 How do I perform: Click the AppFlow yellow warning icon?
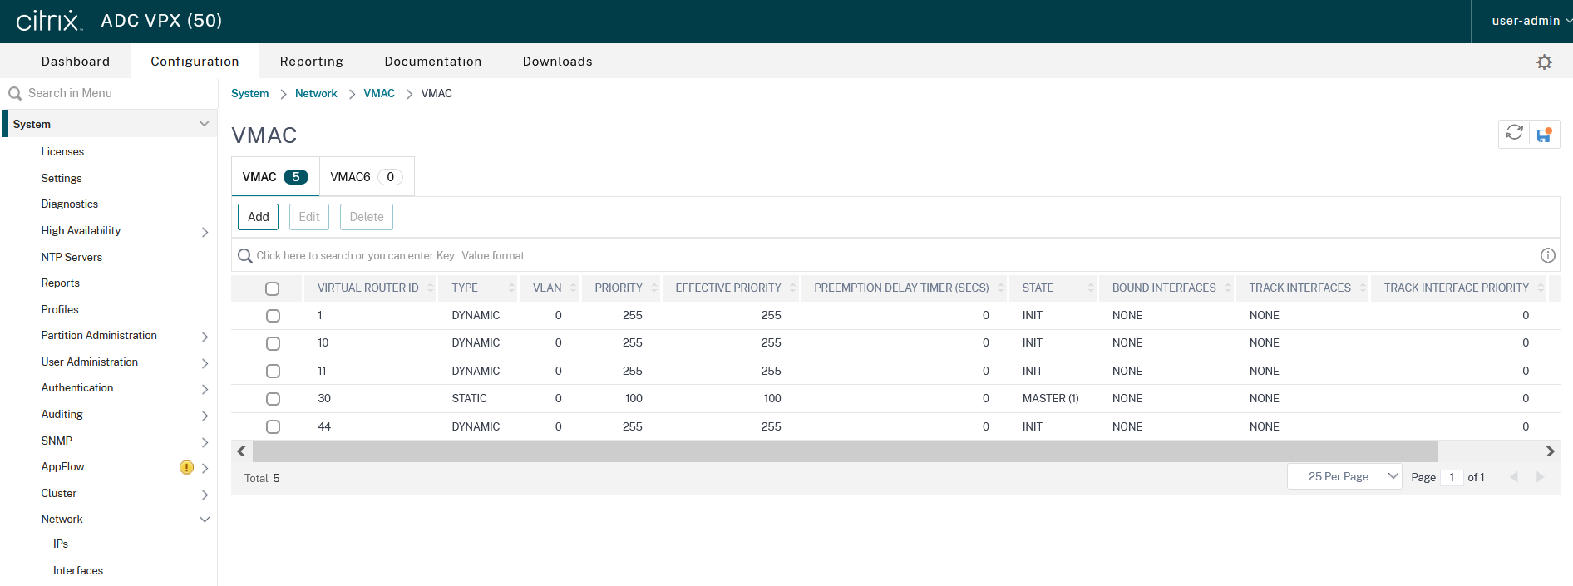tap(186, 467)
